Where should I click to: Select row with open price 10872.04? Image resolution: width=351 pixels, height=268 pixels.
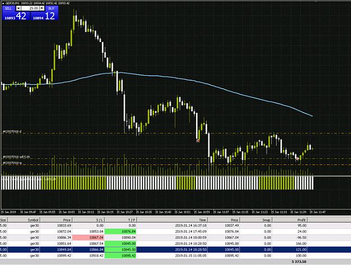(x=175, y=231)
